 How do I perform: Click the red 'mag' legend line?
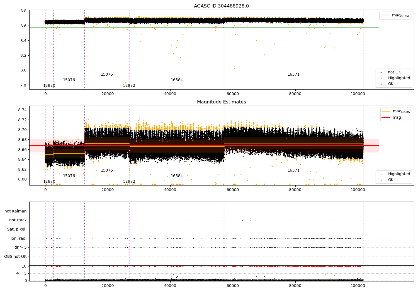pos(386,117)
